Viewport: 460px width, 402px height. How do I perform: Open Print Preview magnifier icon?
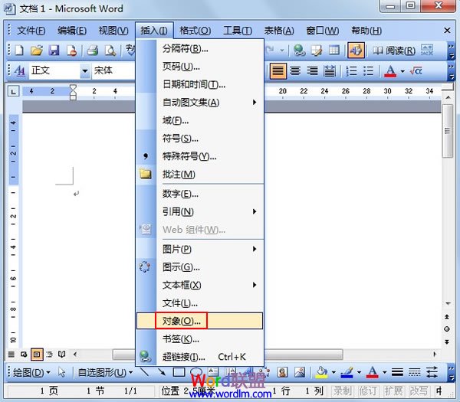click(110, 51)
